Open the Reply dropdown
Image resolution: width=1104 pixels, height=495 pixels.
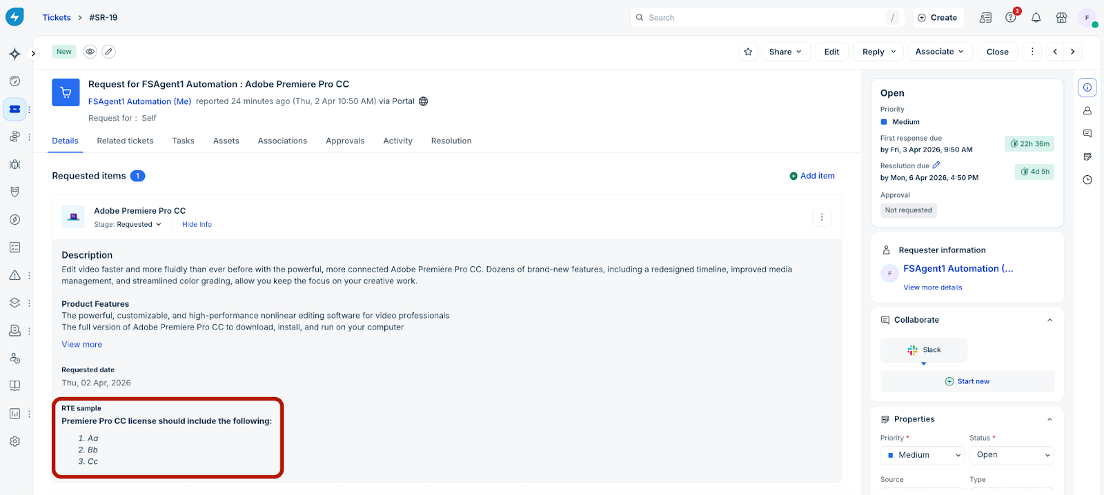tap(878, 52)
